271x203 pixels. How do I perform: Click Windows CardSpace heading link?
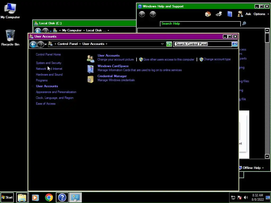pos(113,66)
